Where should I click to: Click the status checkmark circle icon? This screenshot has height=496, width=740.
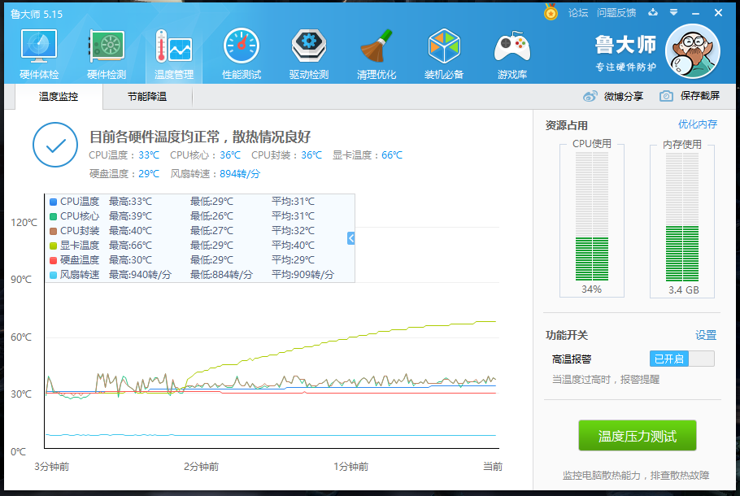pyautogui.click(x=55, y=145)
